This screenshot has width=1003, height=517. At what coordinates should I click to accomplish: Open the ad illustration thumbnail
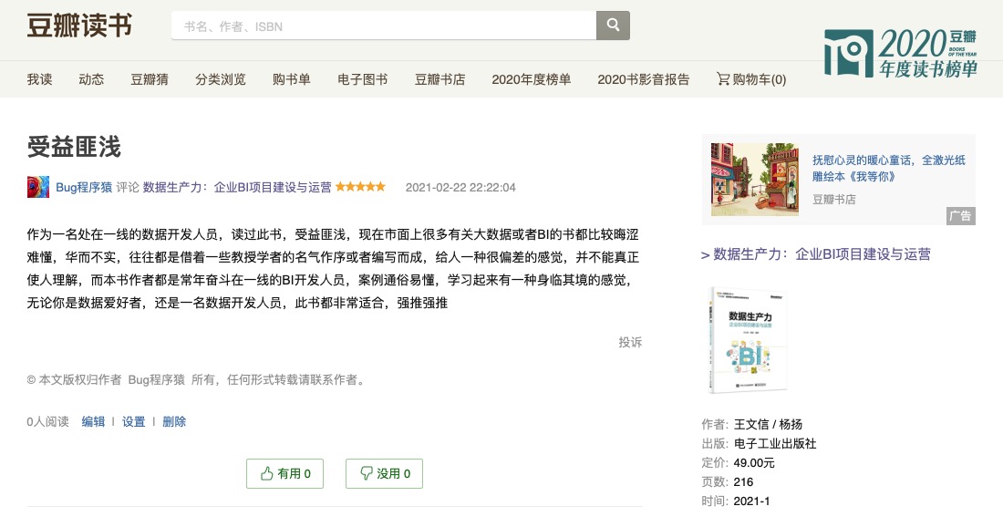(755, 179)
